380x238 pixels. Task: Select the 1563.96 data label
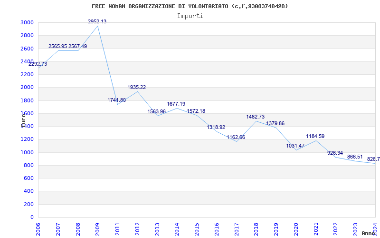tap(157, 111)
